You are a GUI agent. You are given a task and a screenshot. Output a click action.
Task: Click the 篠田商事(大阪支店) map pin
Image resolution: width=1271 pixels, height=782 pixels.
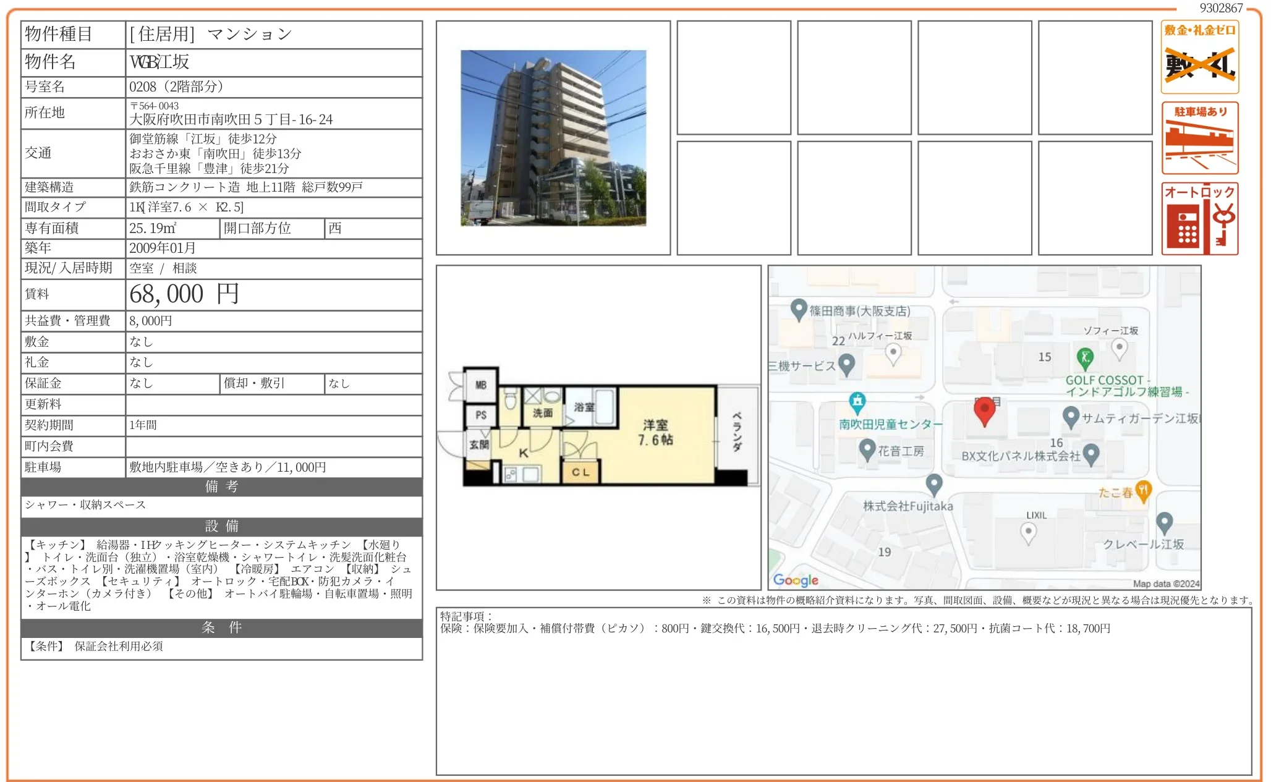click(798, 309)
